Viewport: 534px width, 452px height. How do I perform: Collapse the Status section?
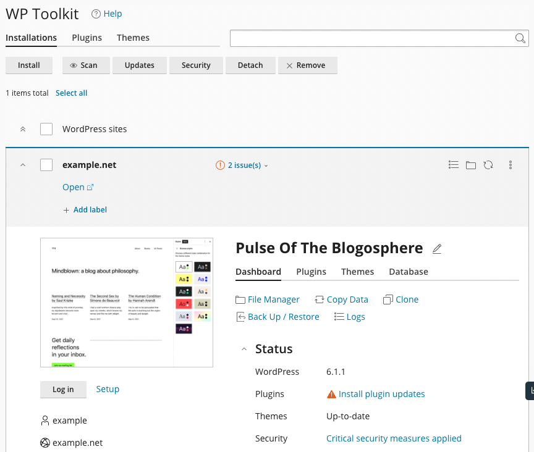click(x=244, y=349)
